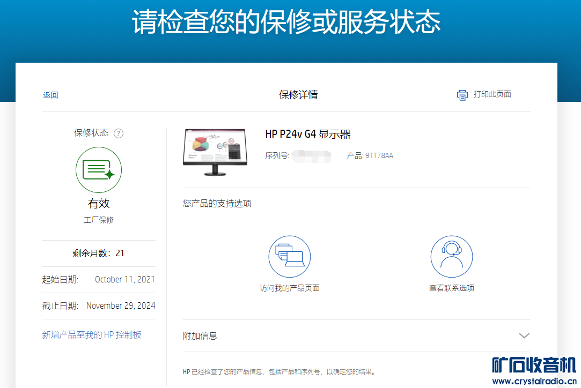
Task: Click the 保修状态 label
Action: pos(91,133)
